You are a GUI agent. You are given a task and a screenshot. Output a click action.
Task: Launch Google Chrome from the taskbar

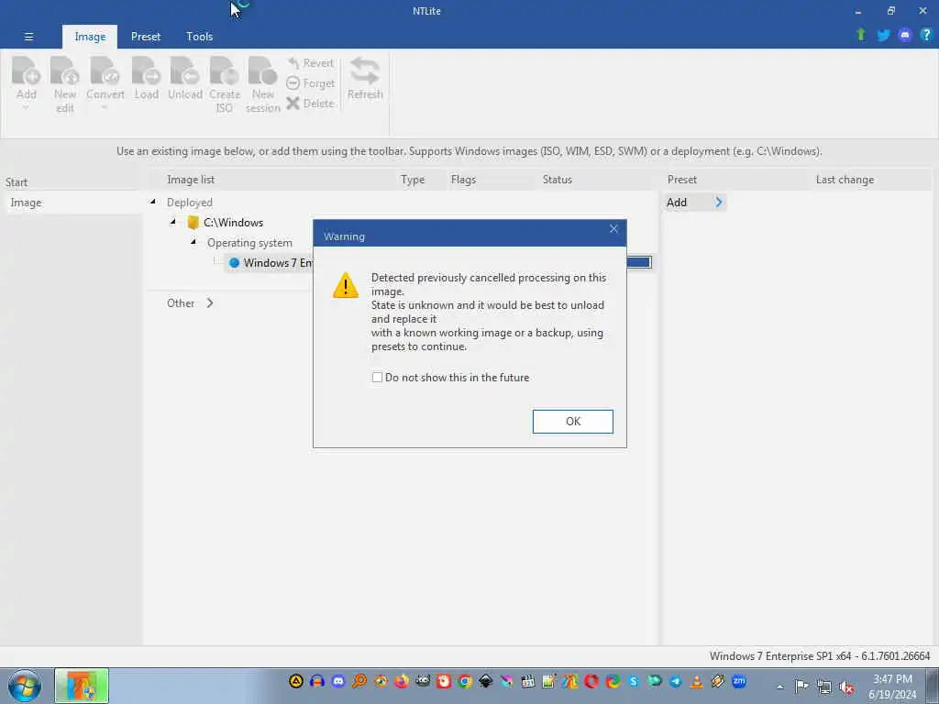click(x=465, y=681)
